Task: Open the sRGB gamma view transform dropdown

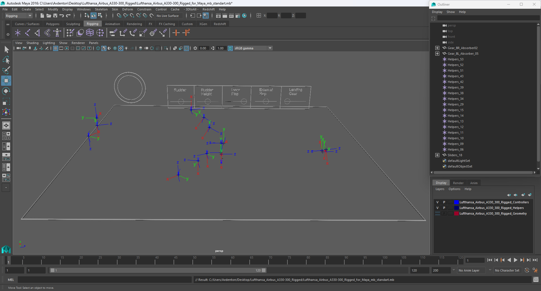Action: (253, 48)
